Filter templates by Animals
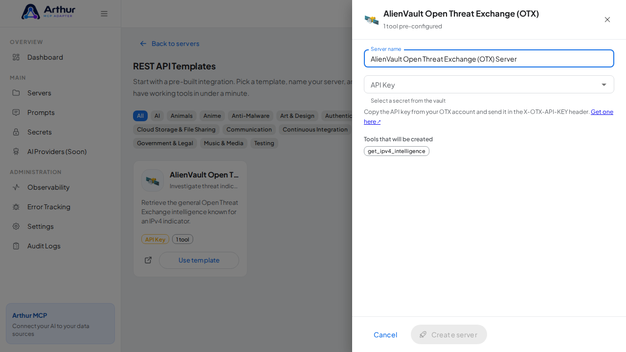 pos(181,116)
